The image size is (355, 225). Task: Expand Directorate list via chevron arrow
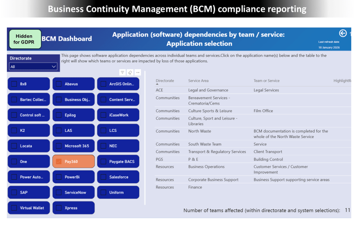54,67
